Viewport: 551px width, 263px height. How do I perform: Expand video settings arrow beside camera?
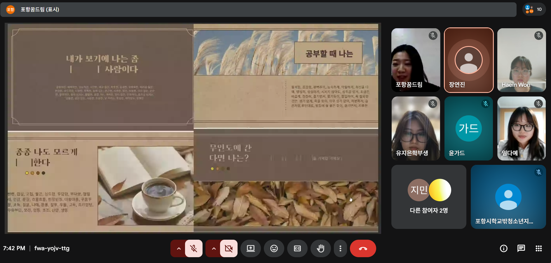[x=214, y=248]
